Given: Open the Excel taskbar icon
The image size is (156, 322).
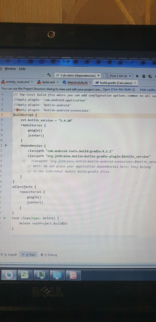Looking at the screenshot, I should pyautogui.click(x=25, y=275).
